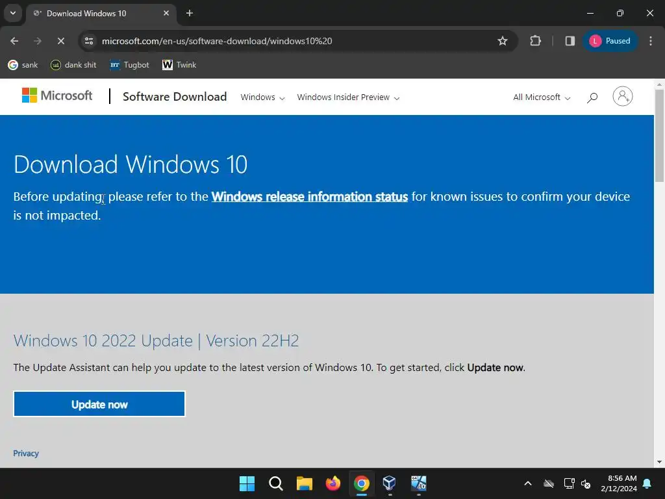Open the Paused profile button
This screenshot has height=499, width=665.
610,41
